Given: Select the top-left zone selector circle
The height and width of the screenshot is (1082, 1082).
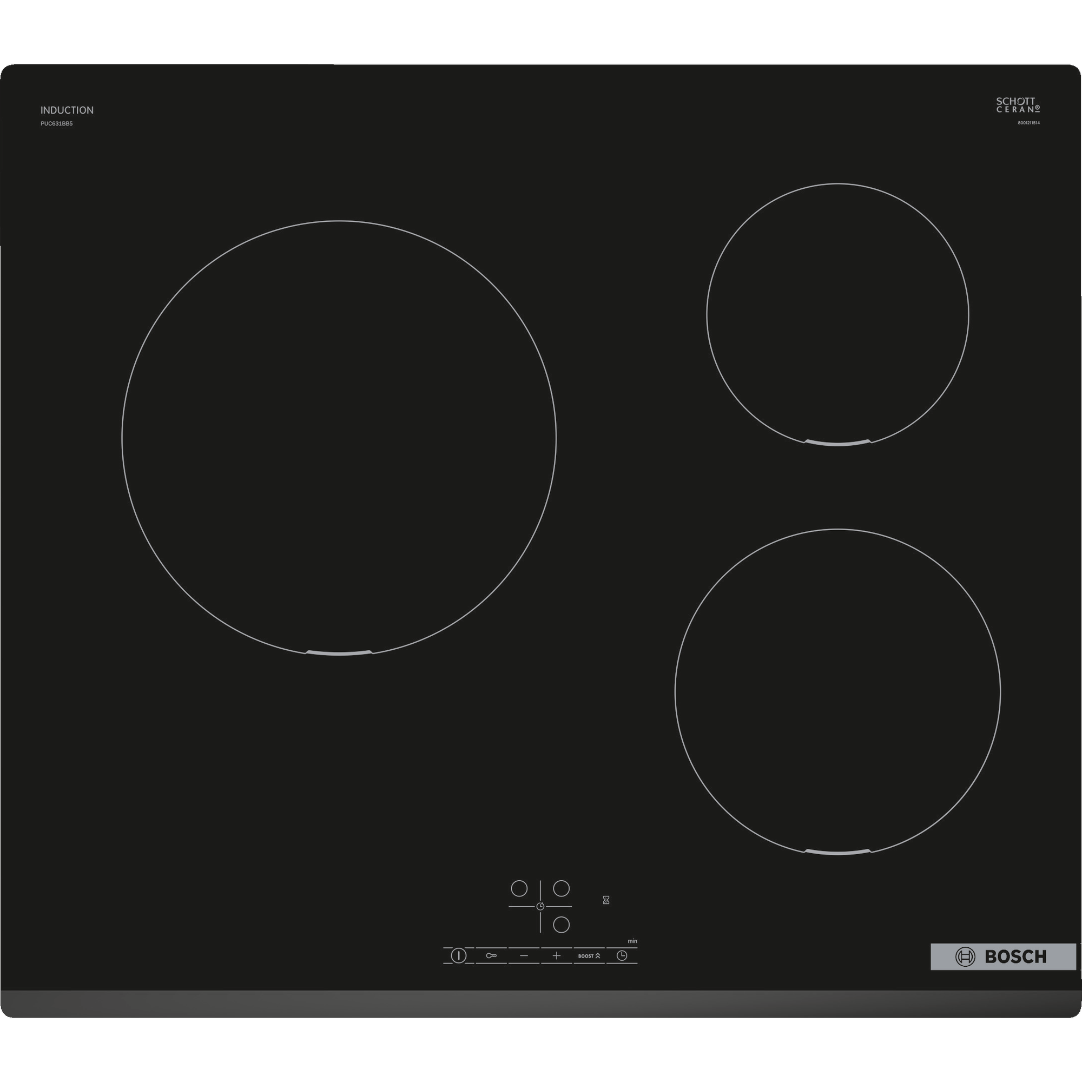Looking at the screenshot, I should pyautogui.click(x=519, y=888).
